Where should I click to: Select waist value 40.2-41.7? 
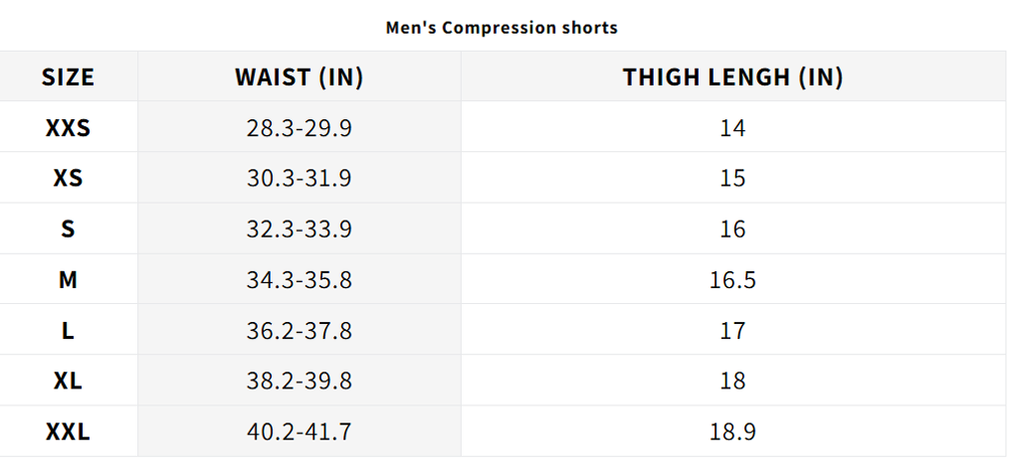pyautogui.click(x=300, y=432)
